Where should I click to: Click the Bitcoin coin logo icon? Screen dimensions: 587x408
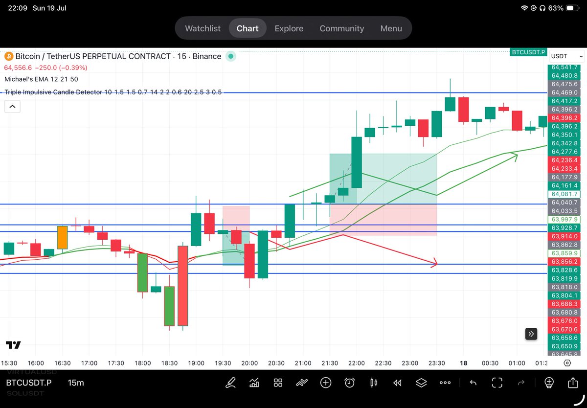pyautogui.click(x=8, y=56)
